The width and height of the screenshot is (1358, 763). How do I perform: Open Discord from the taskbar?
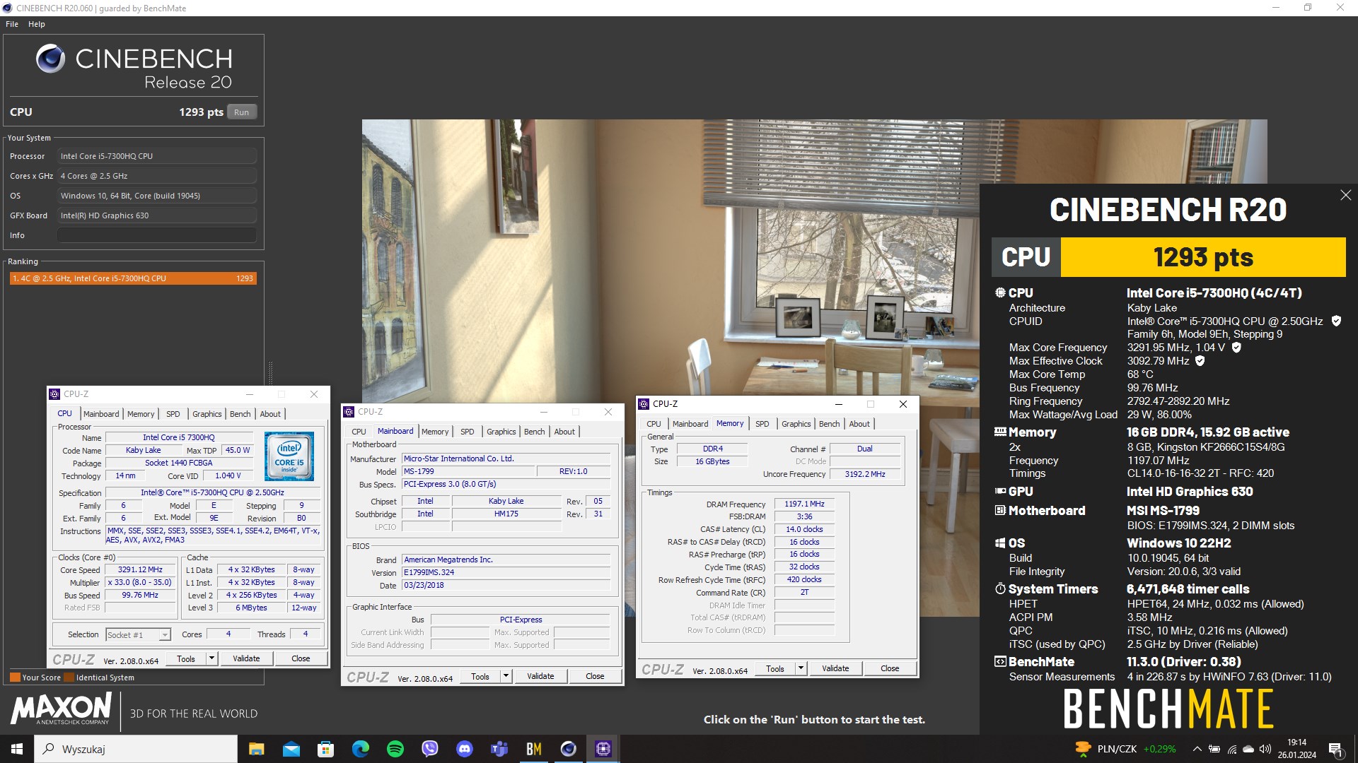464,749
